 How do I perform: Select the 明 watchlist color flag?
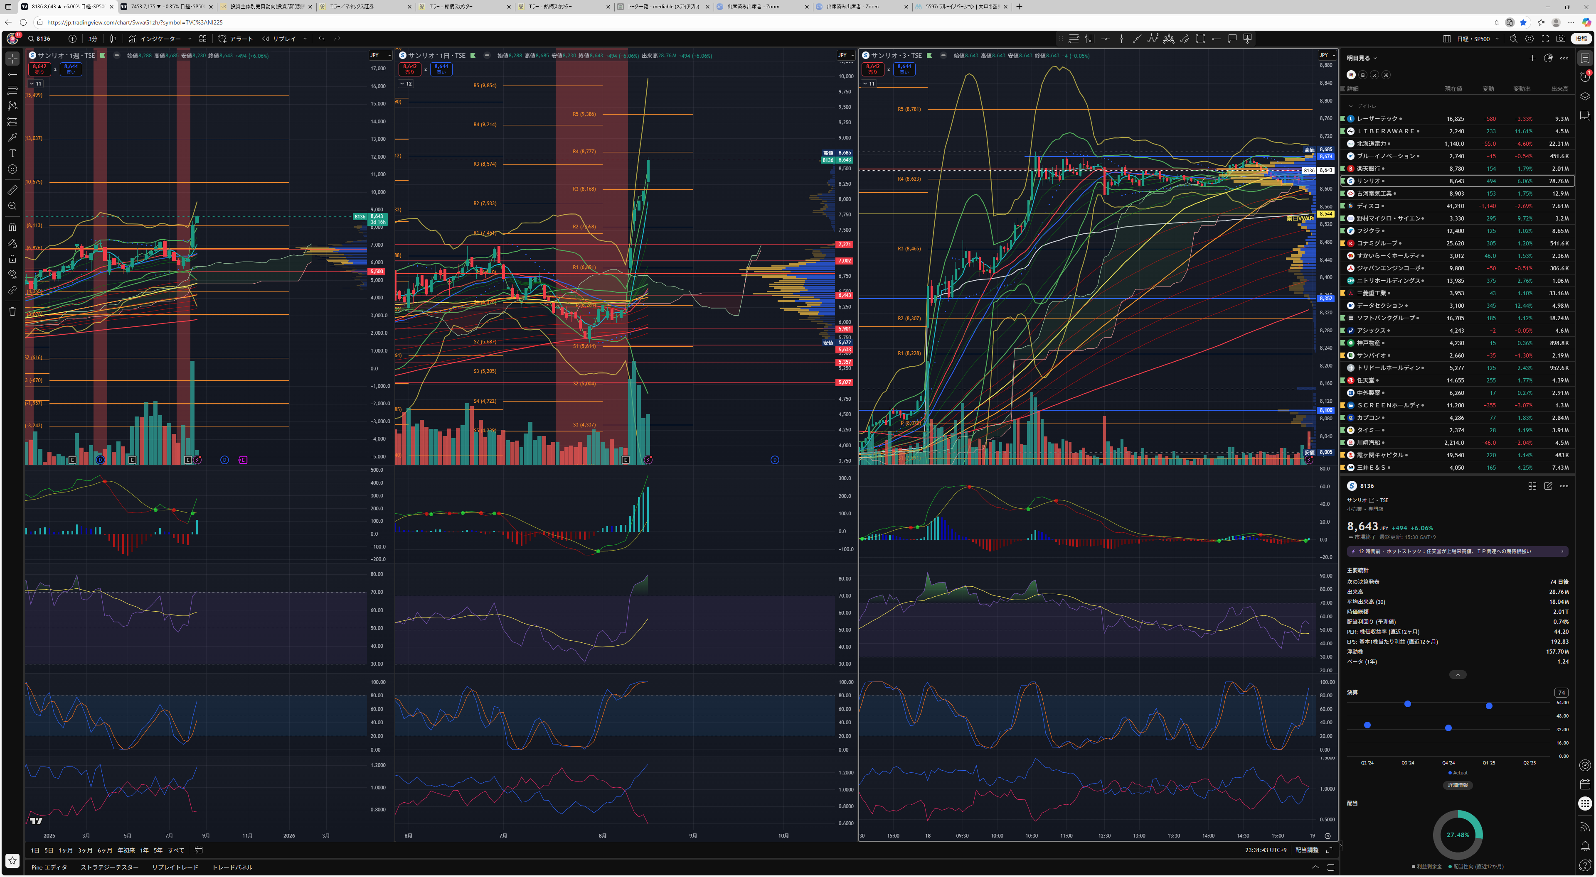[1351, 75]
